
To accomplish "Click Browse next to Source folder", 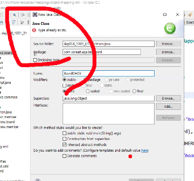I will [168, 44].
